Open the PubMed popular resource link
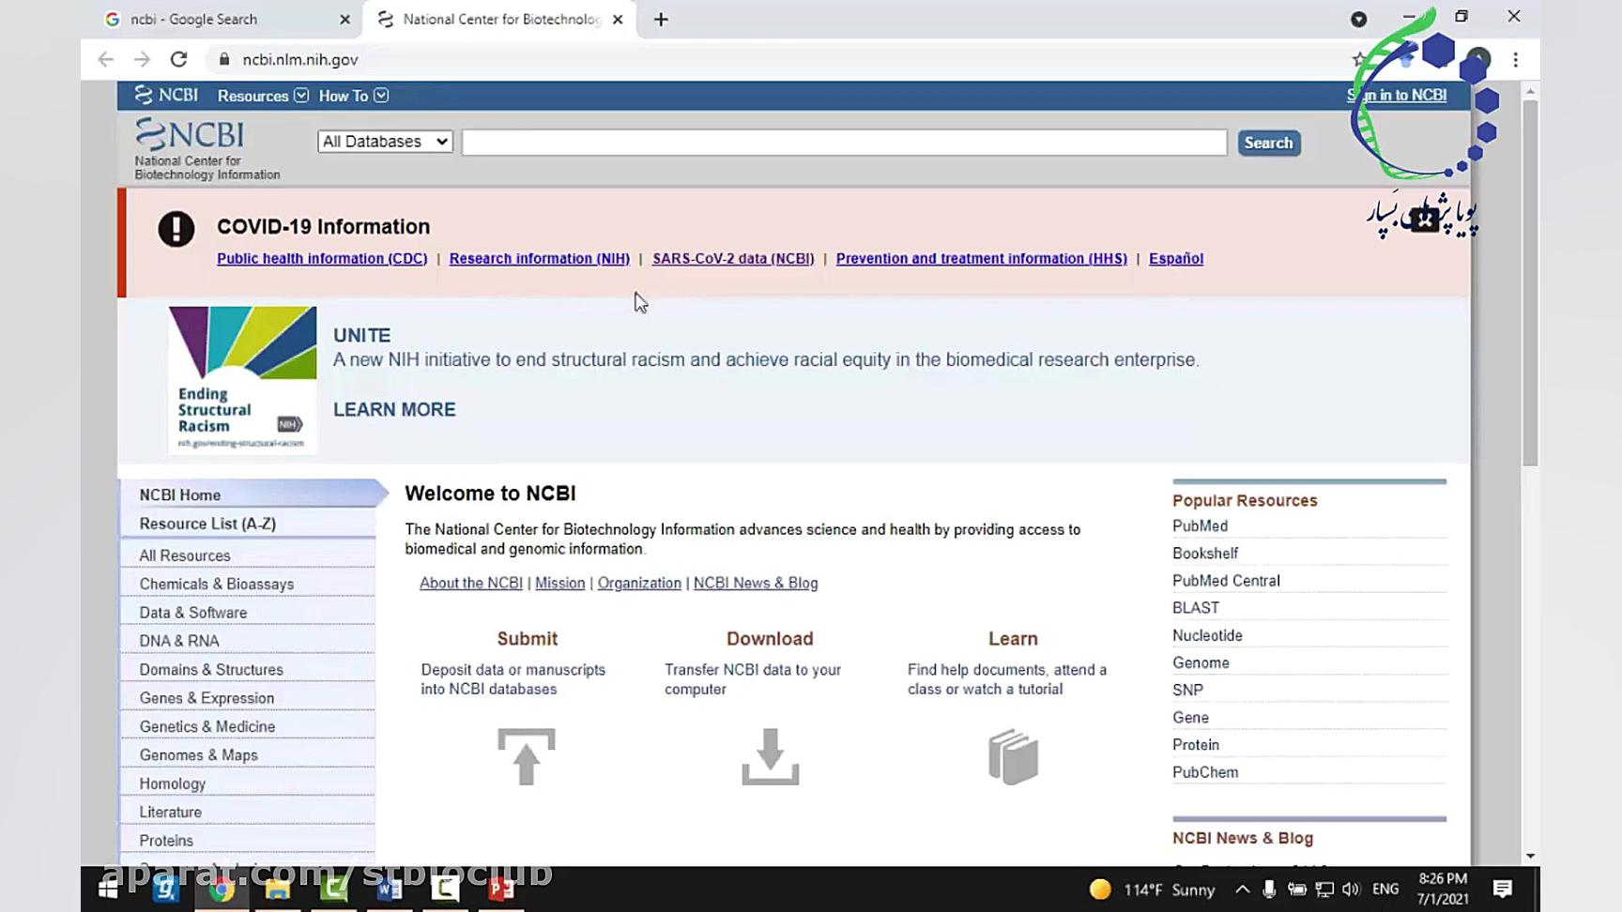1622x912 pixels. tap(1200, 526)
